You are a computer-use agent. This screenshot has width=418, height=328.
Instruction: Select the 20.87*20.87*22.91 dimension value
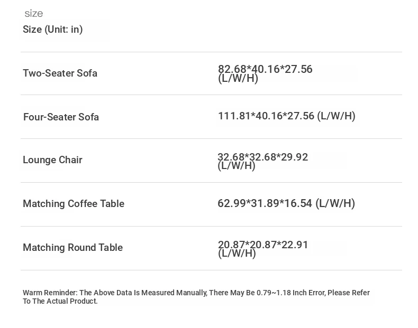click(263, 245)
